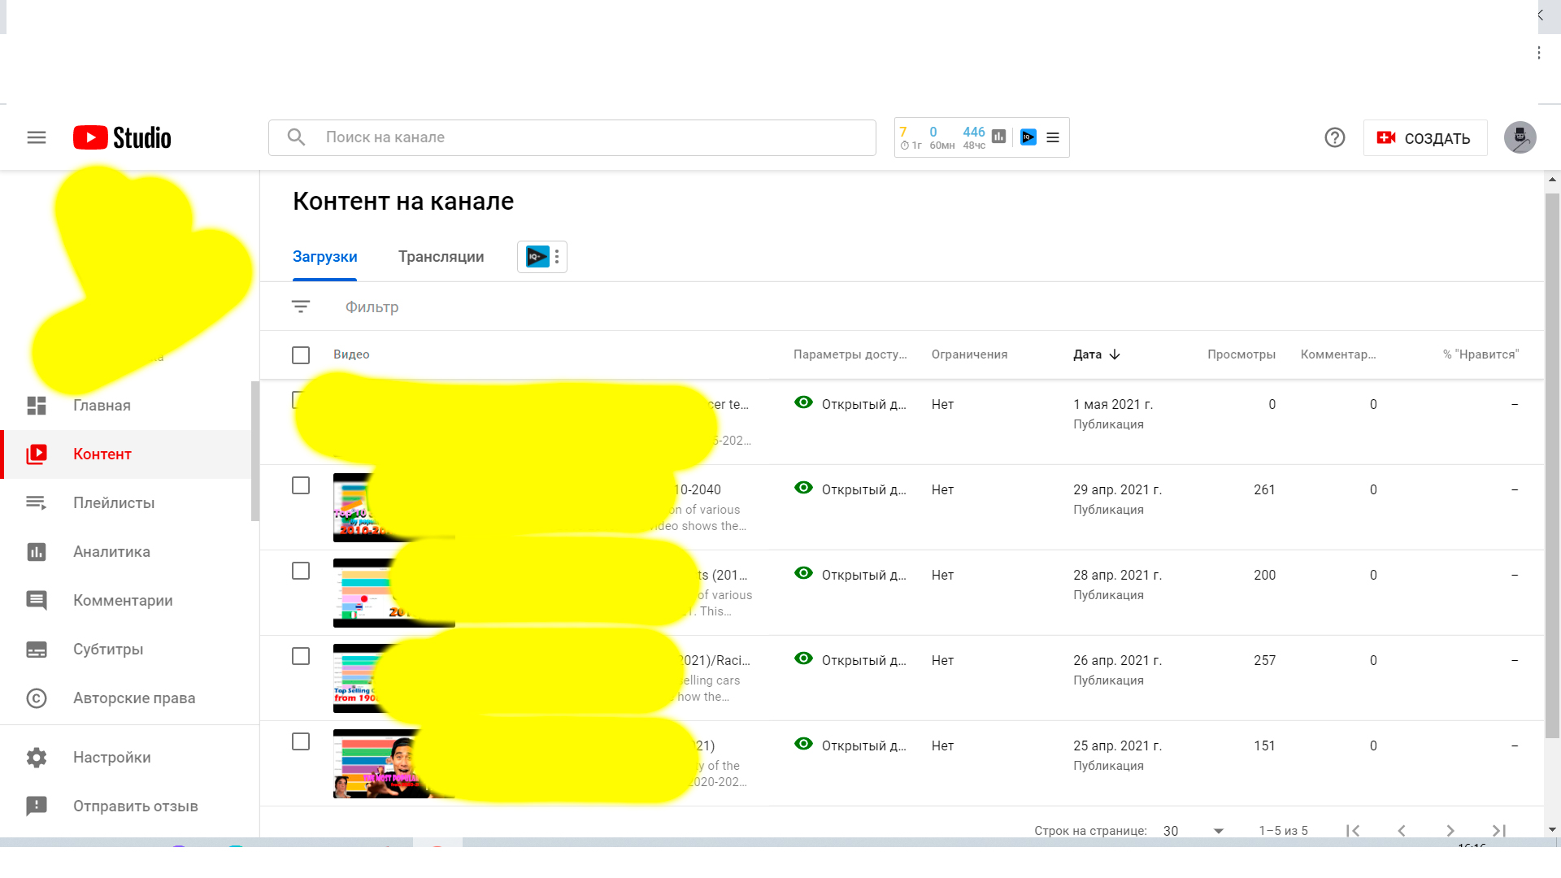The height and width of the screenshot is (878, 1561).
Task: Expand extension three-dot menu beside tabs
Action: click(557, 257)
